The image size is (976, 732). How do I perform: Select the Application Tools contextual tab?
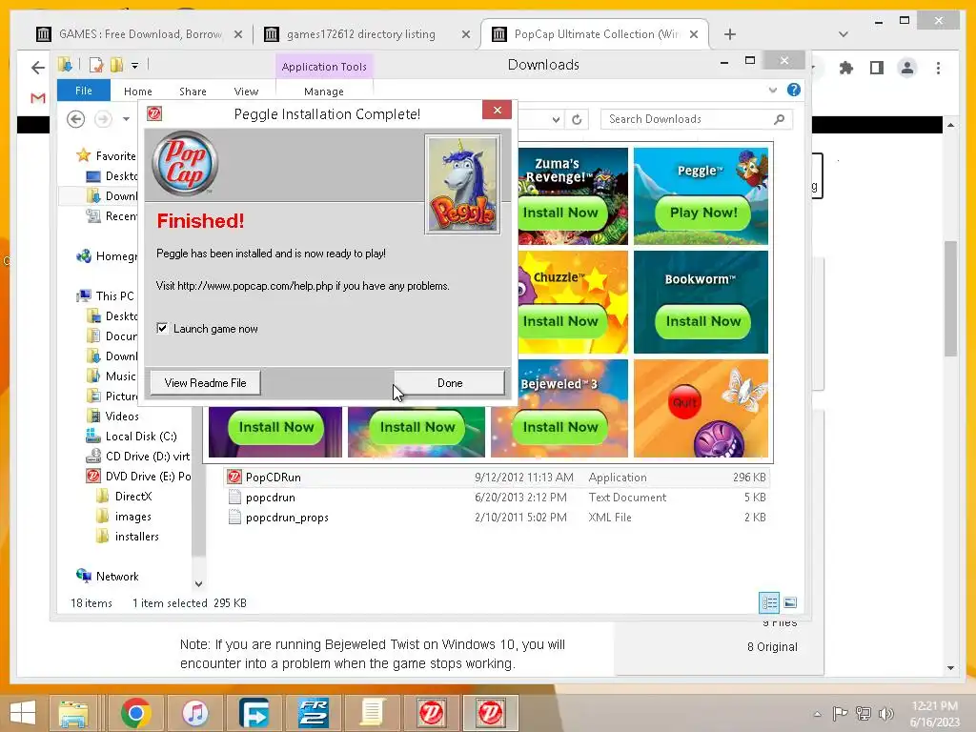click(x=324, y=67)
